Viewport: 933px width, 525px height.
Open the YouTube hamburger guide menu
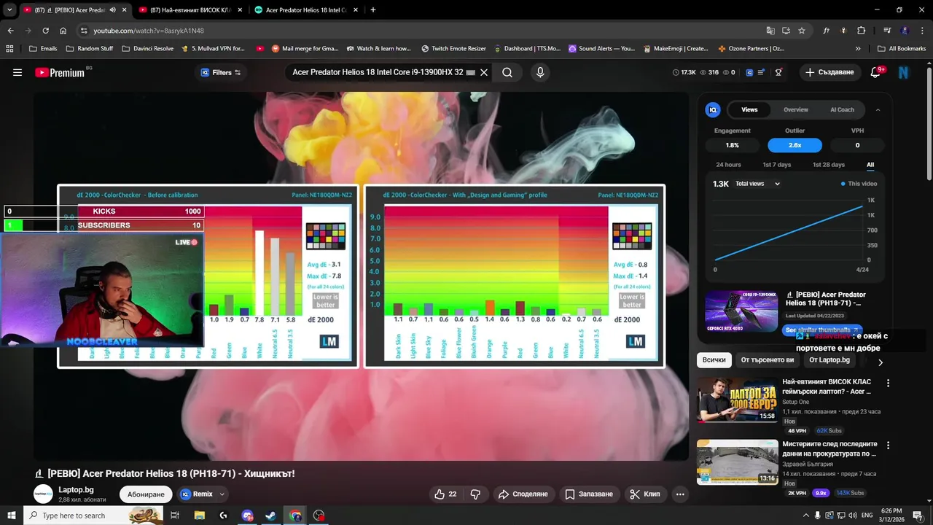(17, 72)
